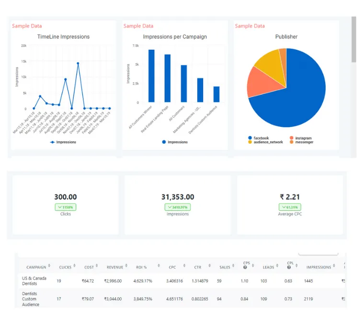Toggle messenger series in pie legend

point(301,142)
